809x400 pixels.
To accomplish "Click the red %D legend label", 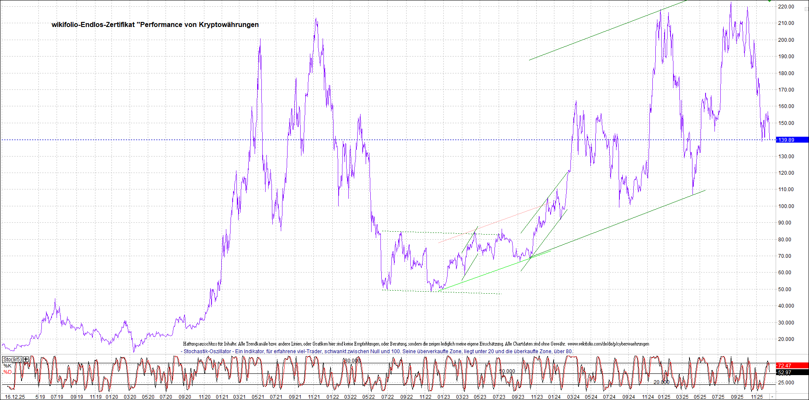I will (x=8, y=372).
